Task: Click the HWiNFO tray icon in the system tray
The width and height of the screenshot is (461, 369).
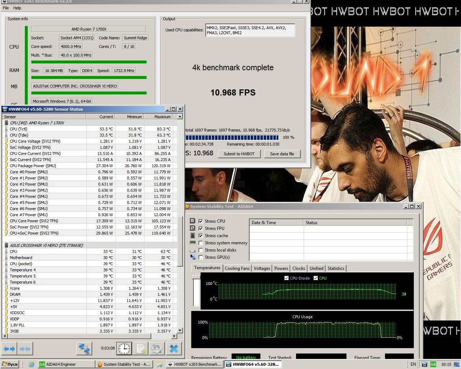Action: click(425, 364)
